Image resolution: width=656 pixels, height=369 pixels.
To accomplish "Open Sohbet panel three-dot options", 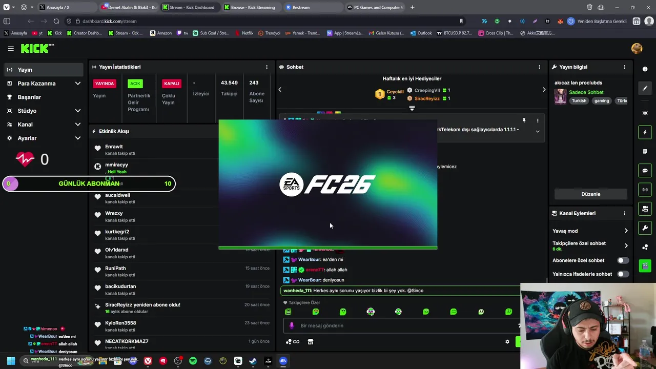I will 539,67.
